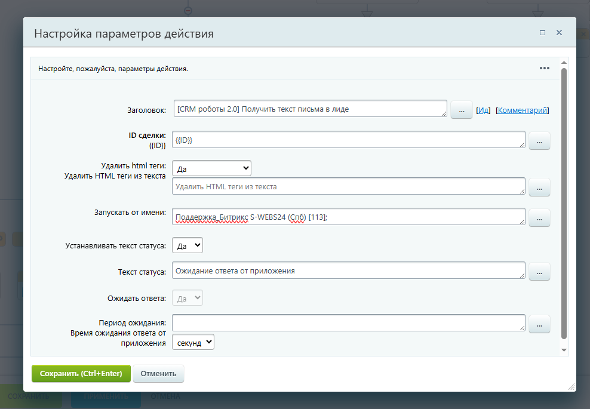The width and height of the screenshot is (590, 409).
Task: Expand Устанавливать текст статуса dropdown
Action: (188, 245)
